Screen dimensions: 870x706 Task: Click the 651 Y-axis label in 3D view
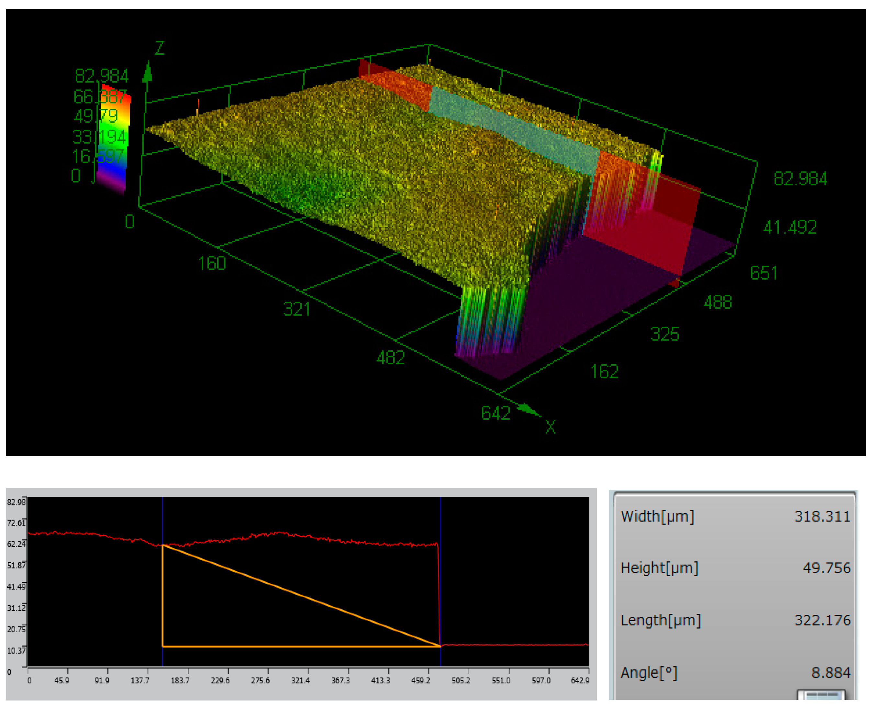(x=763, y=273)
